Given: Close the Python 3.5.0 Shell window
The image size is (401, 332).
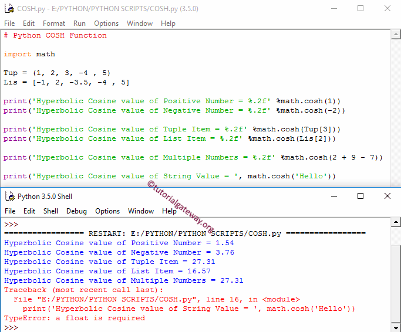Looking at the screenshot, I should [x=387, y=196].
